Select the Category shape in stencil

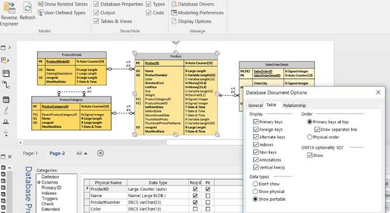click(6, 122)
